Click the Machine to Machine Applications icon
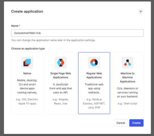 pyautogui.click(x=127, y=63)
